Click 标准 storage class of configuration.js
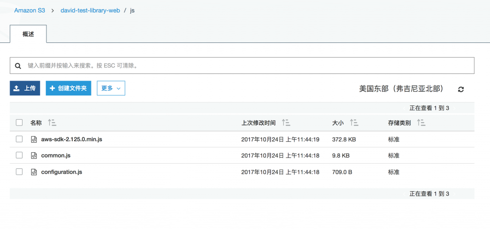 [394, 172]
